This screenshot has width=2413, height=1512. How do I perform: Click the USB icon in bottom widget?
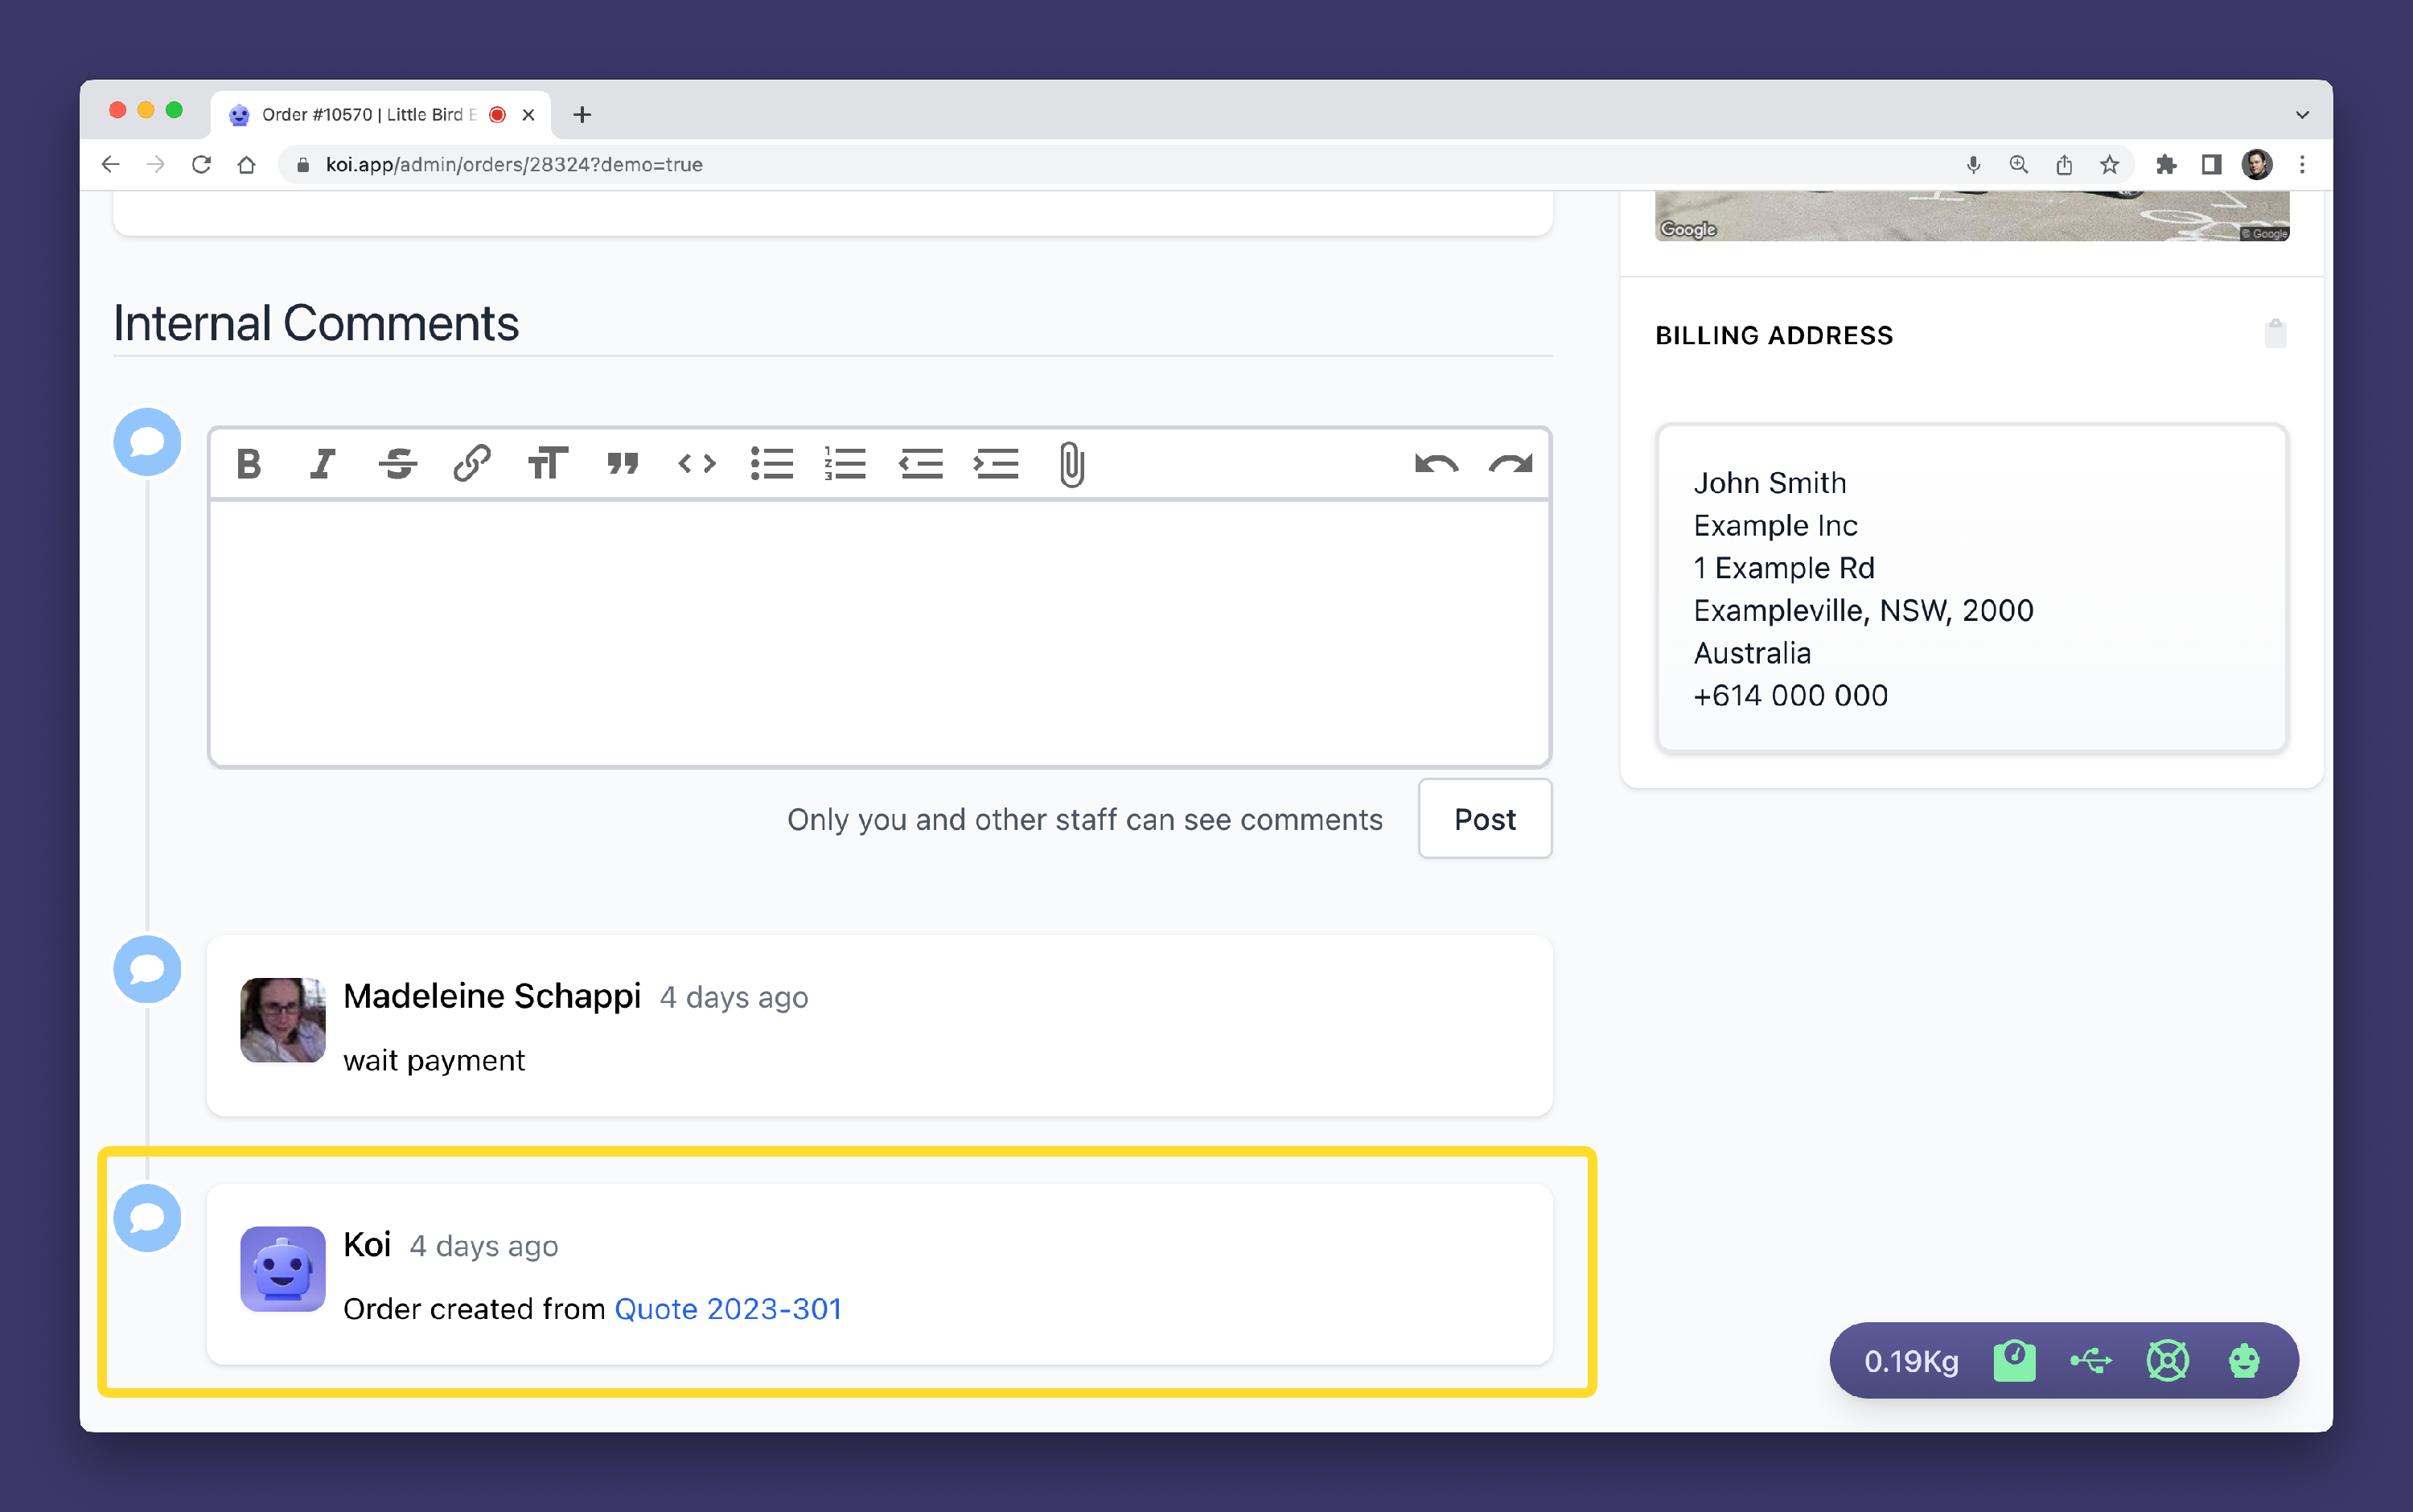2091,1361
